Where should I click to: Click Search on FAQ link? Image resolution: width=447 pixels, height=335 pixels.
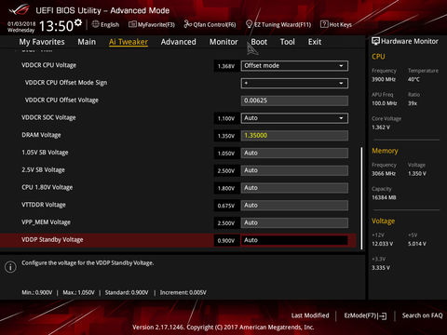coord(423,315)
